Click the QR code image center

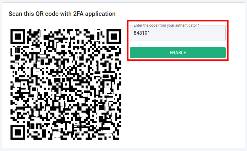click(66, 85)
